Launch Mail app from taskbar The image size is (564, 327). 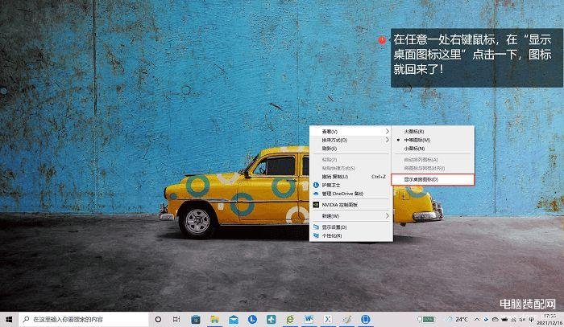(x=233, y=319)
